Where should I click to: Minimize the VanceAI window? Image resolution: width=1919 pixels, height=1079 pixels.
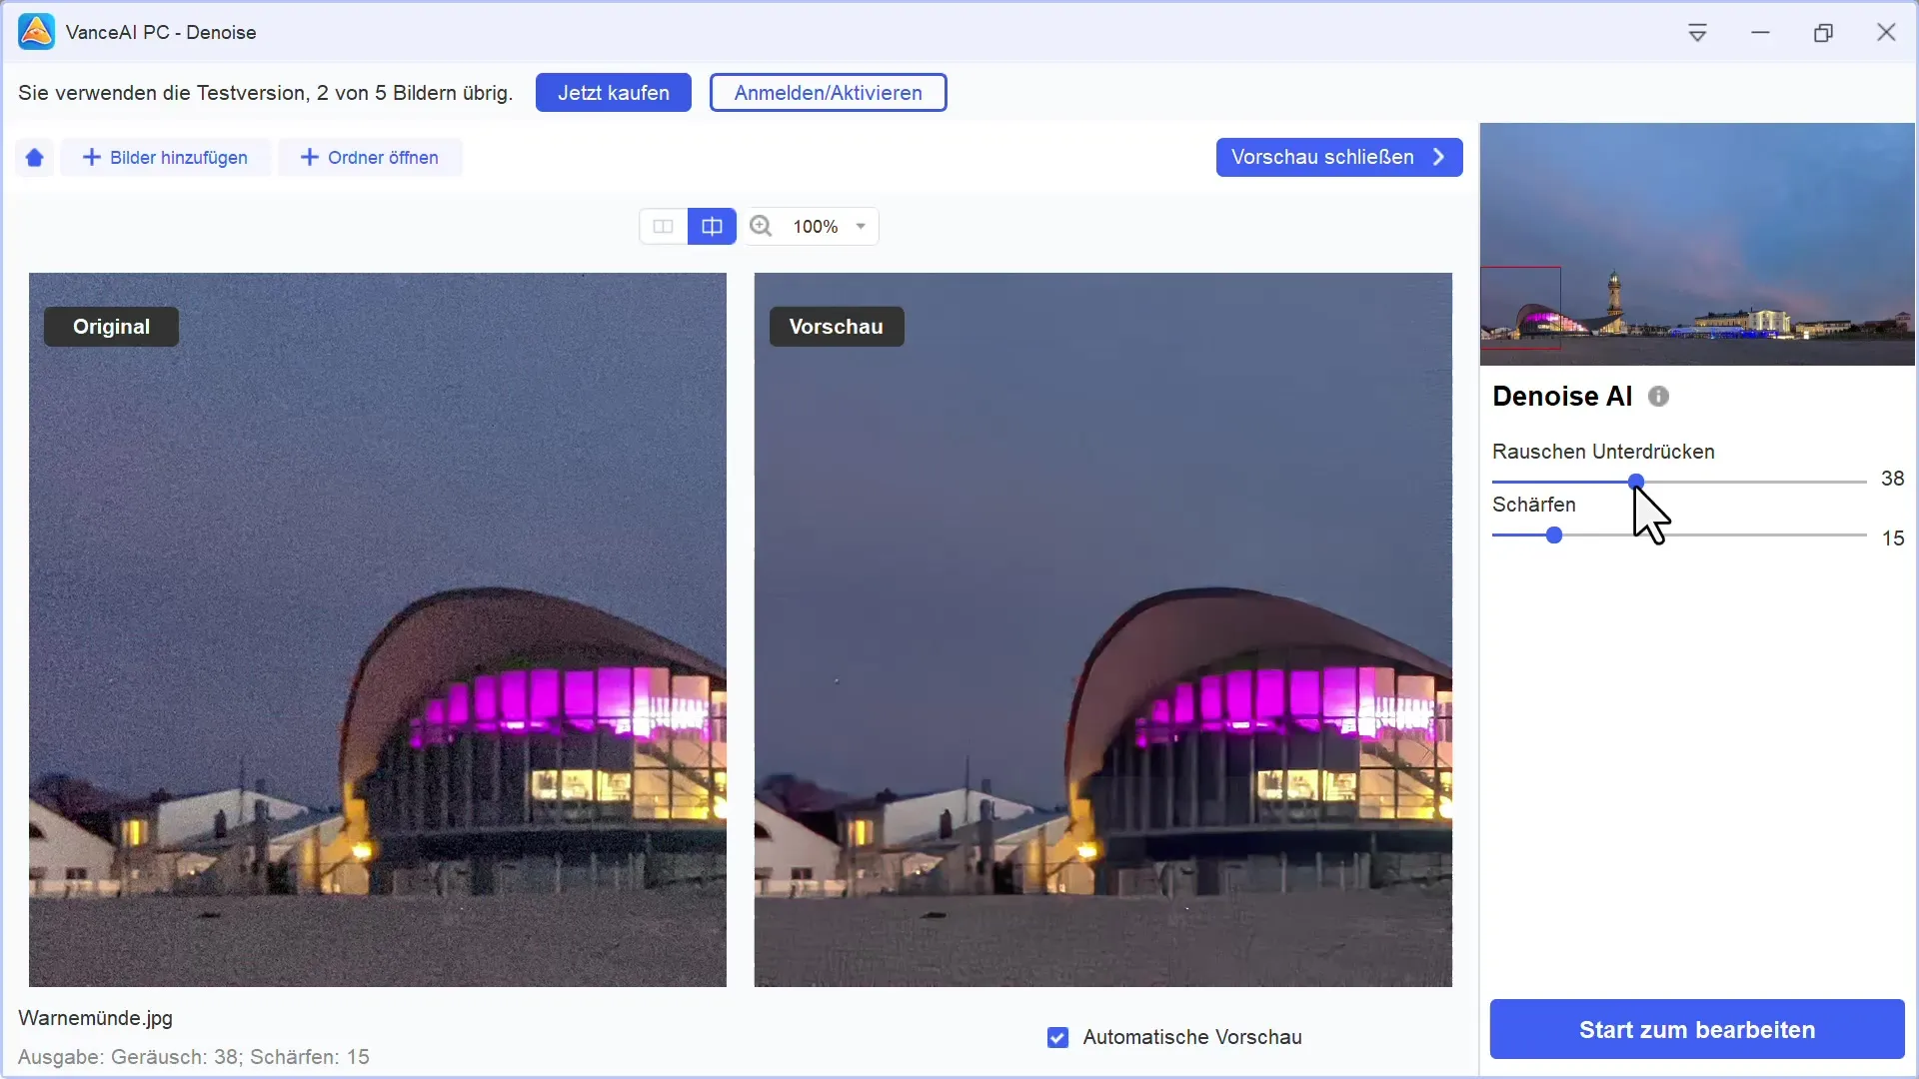1760,33
